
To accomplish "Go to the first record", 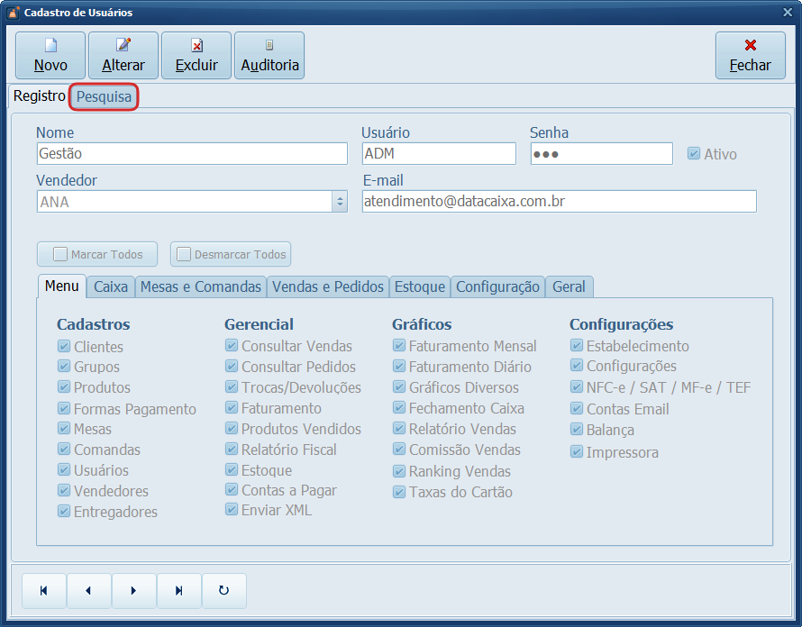I will (x=44, y=591).
